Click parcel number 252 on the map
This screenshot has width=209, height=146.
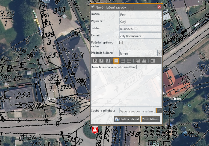tap(23, 95)
